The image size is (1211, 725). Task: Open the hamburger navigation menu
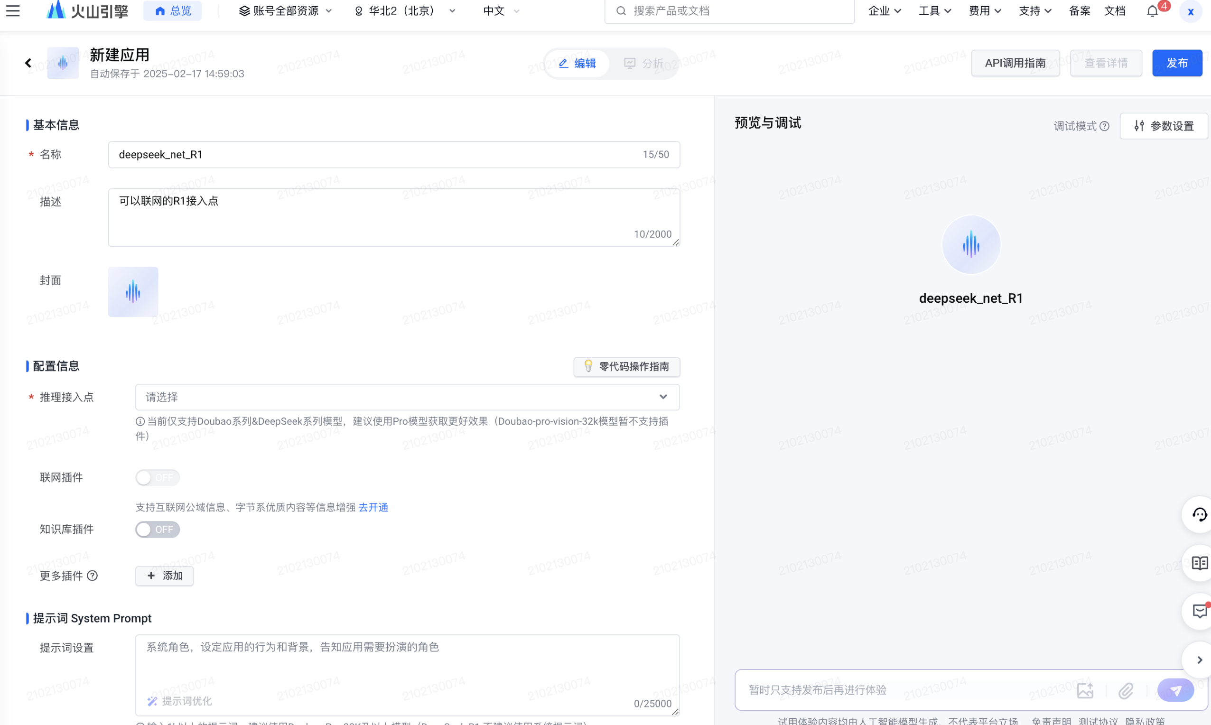tap(13, 11)
